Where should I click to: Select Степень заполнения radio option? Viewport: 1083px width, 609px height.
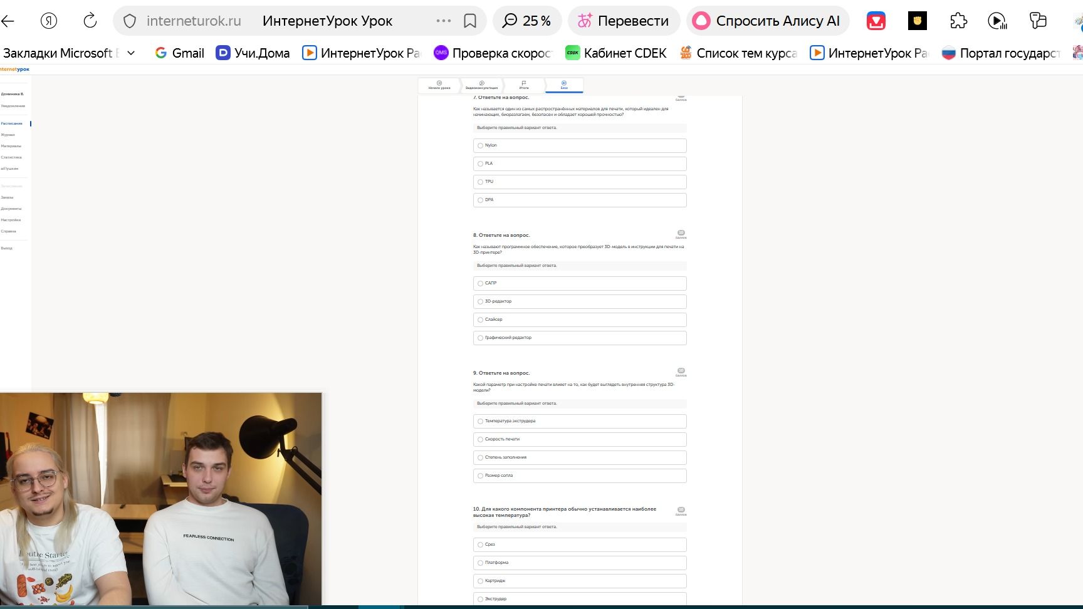480,457
